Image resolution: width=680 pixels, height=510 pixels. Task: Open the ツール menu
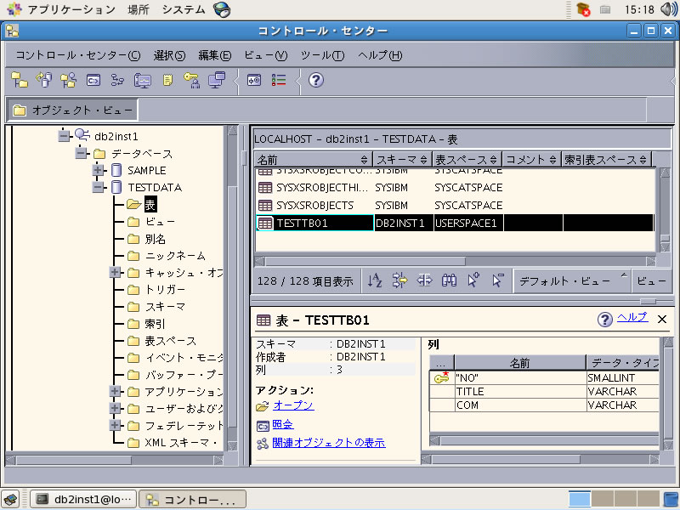coord(322,55)
